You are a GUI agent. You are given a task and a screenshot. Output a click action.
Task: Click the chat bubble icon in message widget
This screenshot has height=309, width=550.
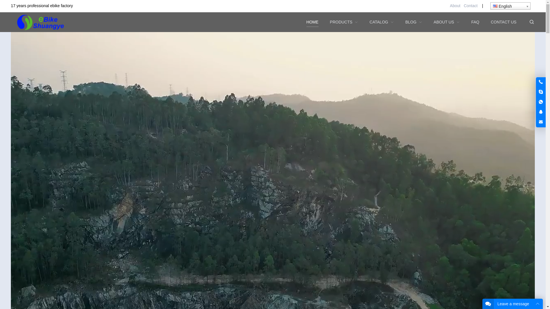pos(488,304)
